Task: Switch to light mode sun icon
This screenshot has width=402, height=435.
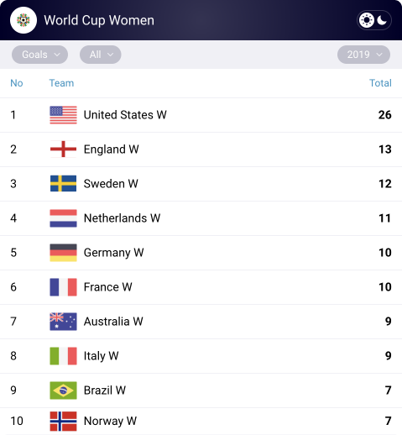Action: pos(367,20)
